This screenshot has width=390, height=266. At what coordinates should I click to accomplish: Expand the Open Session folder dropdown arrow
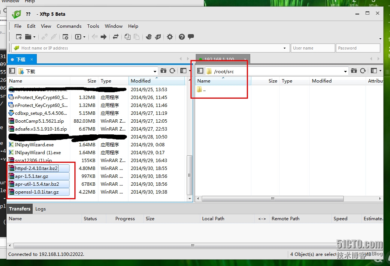click(x=34, y=37)
